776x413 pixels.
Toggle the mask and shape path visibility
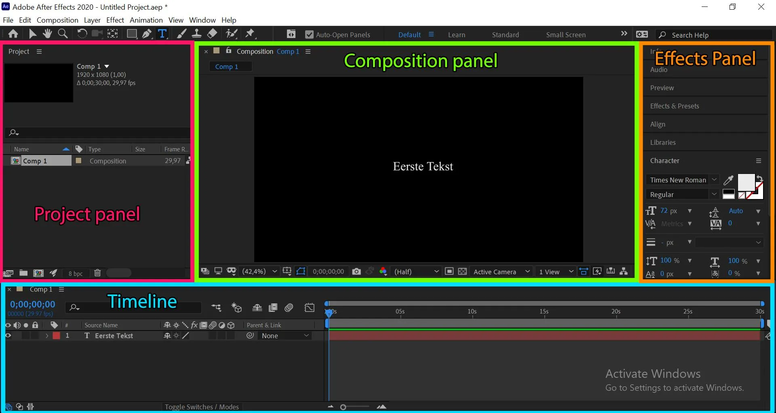301,271
